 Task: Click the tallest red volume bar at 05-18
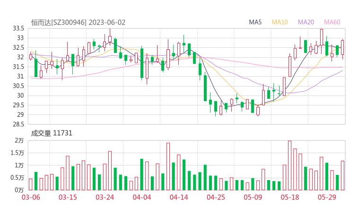tap(290, 165)
